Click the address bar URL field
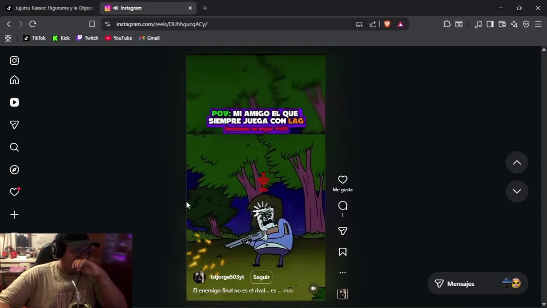The height and width of the screenshot is (308, 547). 231,24
